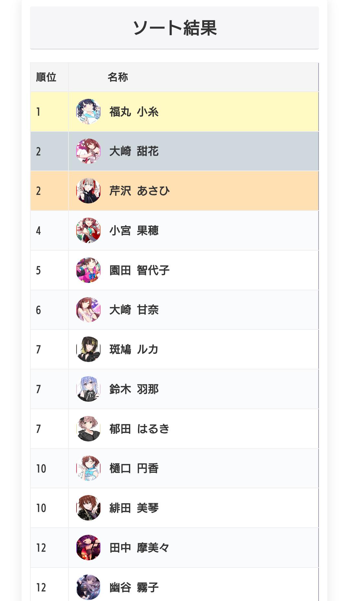Viewport: 347px width, 601px height.
Task: Click the avatar icon for 大崎 甜花
Action: click(88, 151)
